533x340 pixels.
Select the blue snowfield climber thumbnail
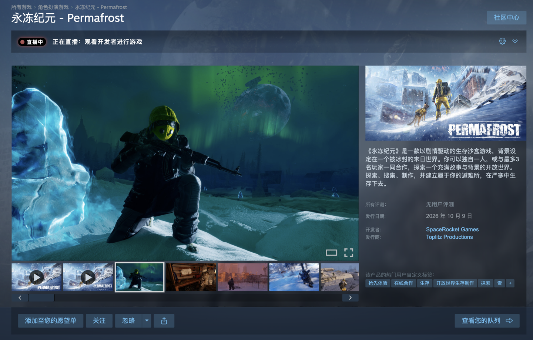click(x=294, y=277)
